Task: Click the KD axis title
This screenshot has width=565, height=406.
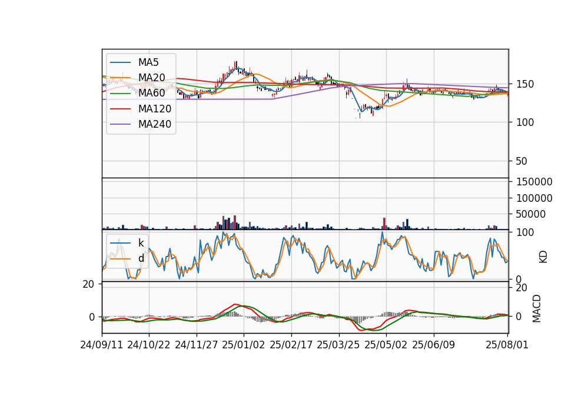Action: (x=543, y=257)
